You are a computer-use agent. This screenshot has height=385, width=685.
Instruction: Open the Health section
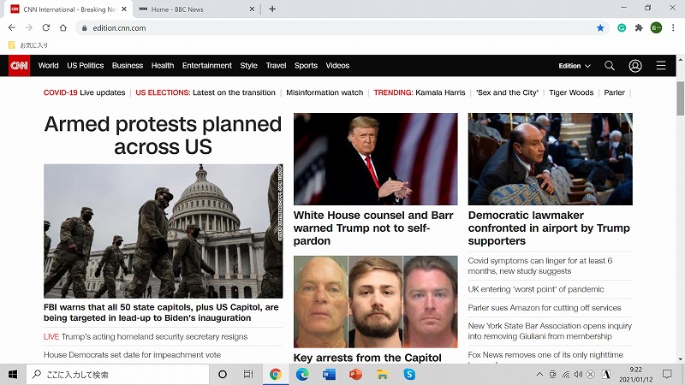(x=163, y=66)
